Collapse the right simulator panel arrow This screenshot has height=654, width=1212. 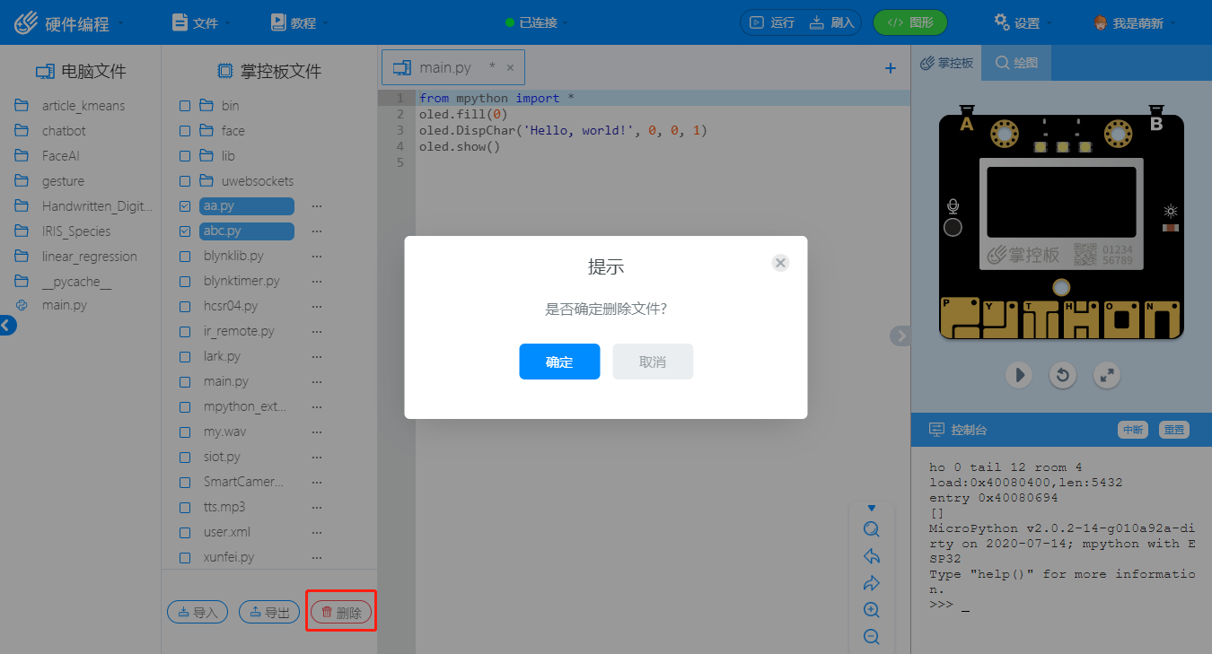(900, 336)
